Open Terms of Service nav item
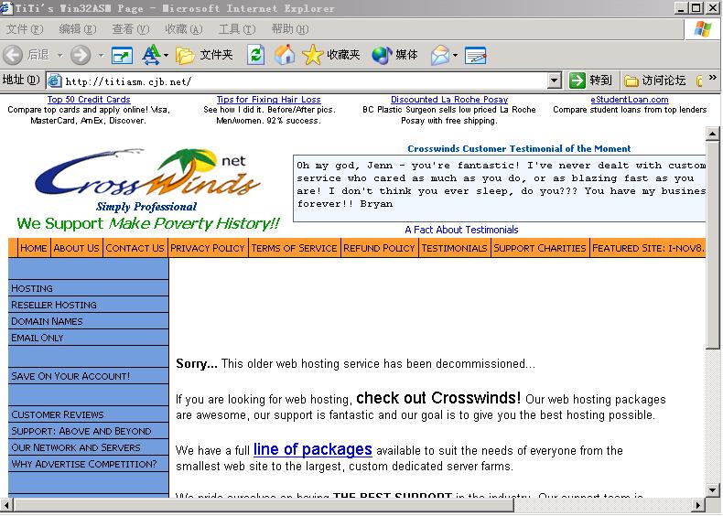 (x=294, y=248)
